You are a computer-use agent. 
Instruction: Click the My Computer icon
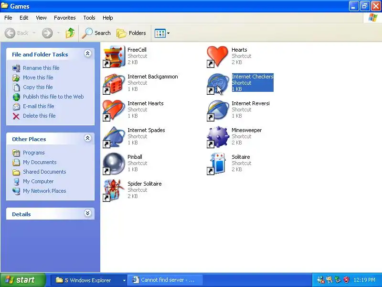point(16,182)
